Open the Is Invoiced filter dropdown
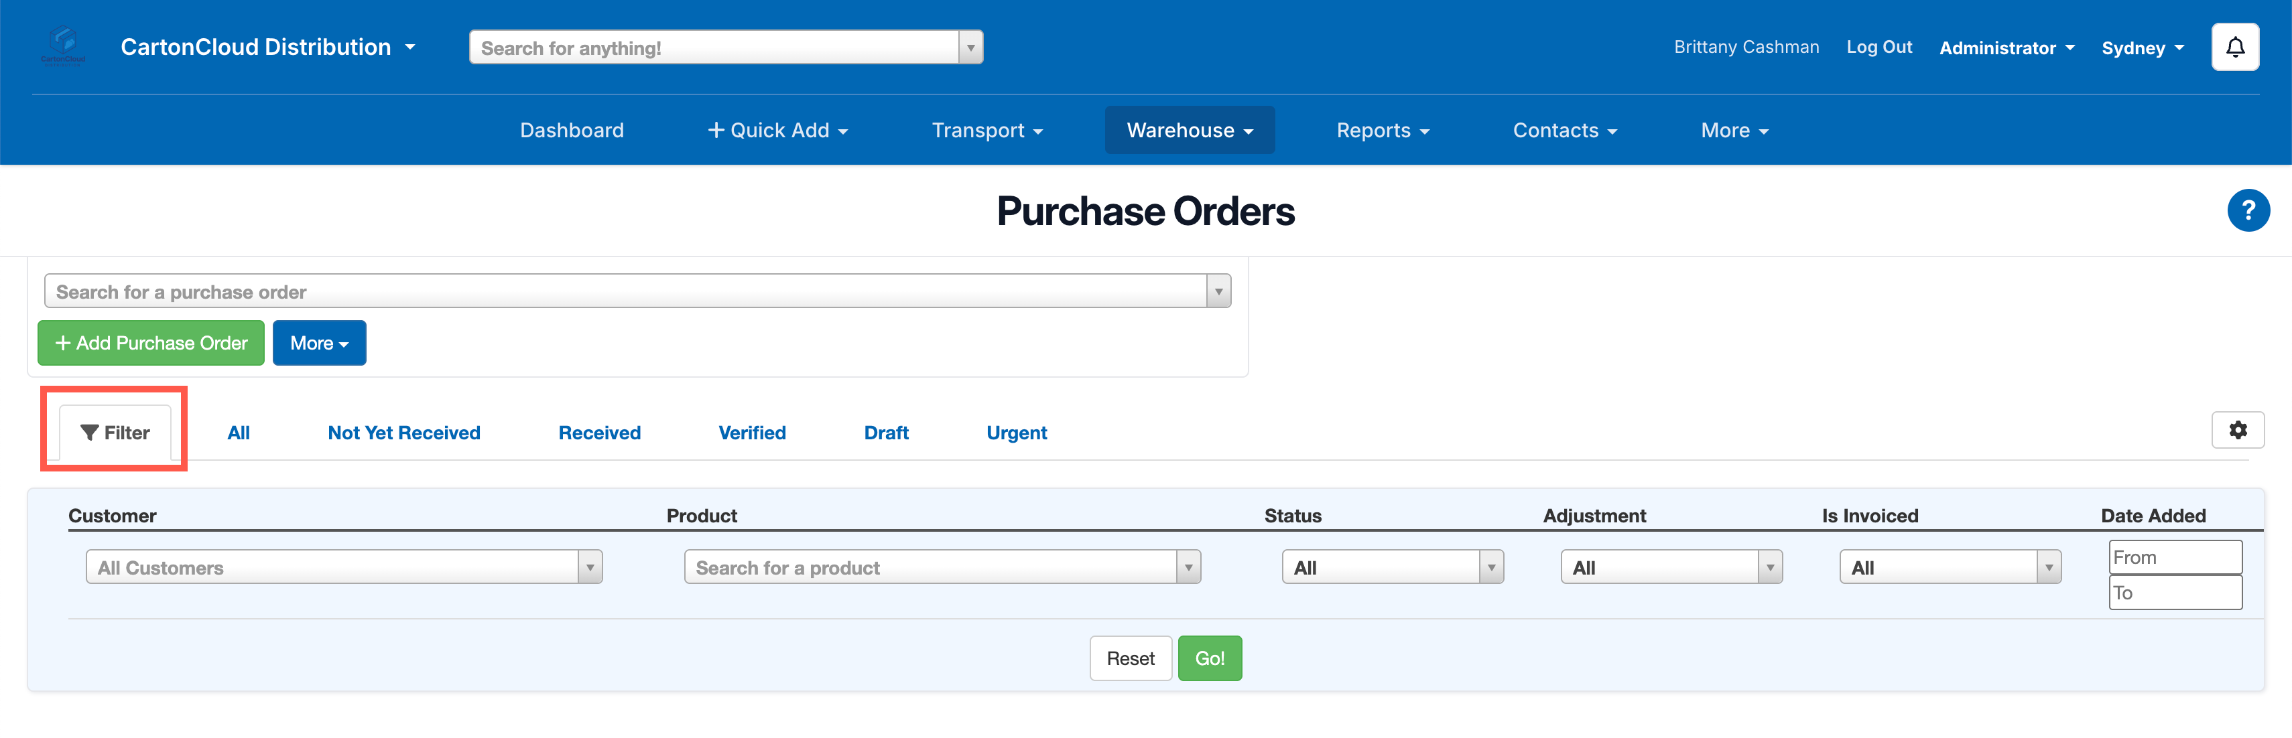2292x738 pixels. [x=1950, y=567]
